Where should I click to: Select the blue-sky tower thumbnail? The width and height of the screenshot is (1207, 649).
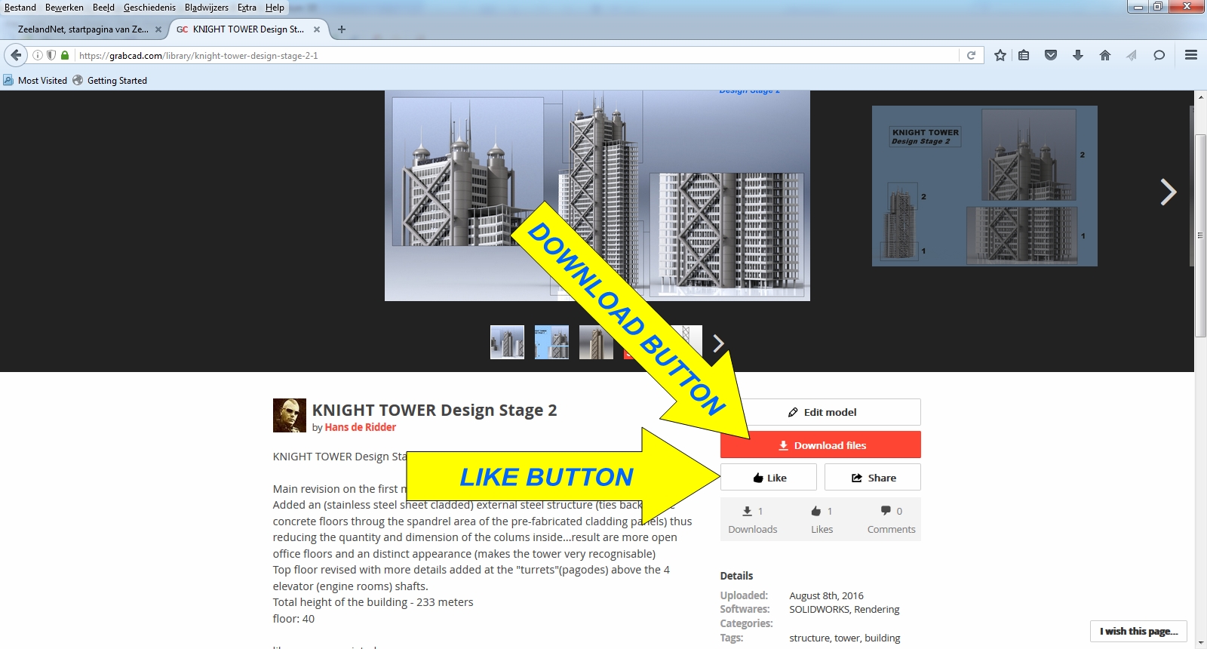tap(551, 342)
